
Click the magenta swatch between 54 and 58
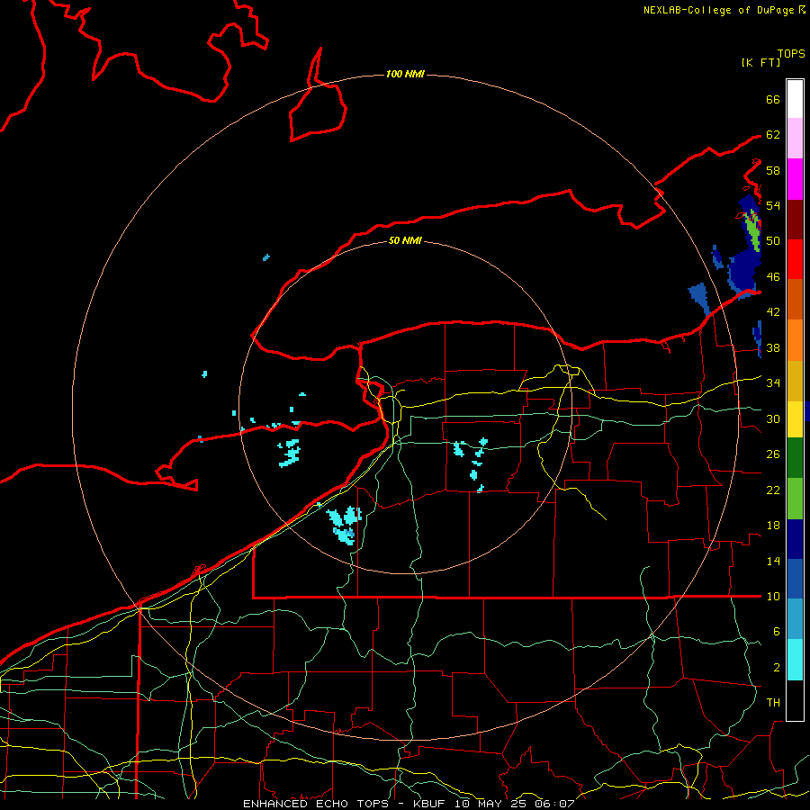(795, 179)
